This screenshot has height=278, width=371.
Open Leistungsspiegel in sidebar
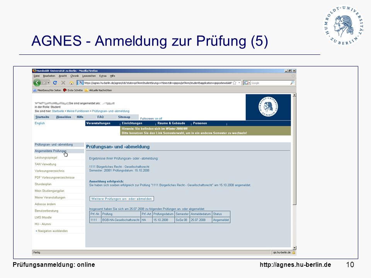[46, 158]
